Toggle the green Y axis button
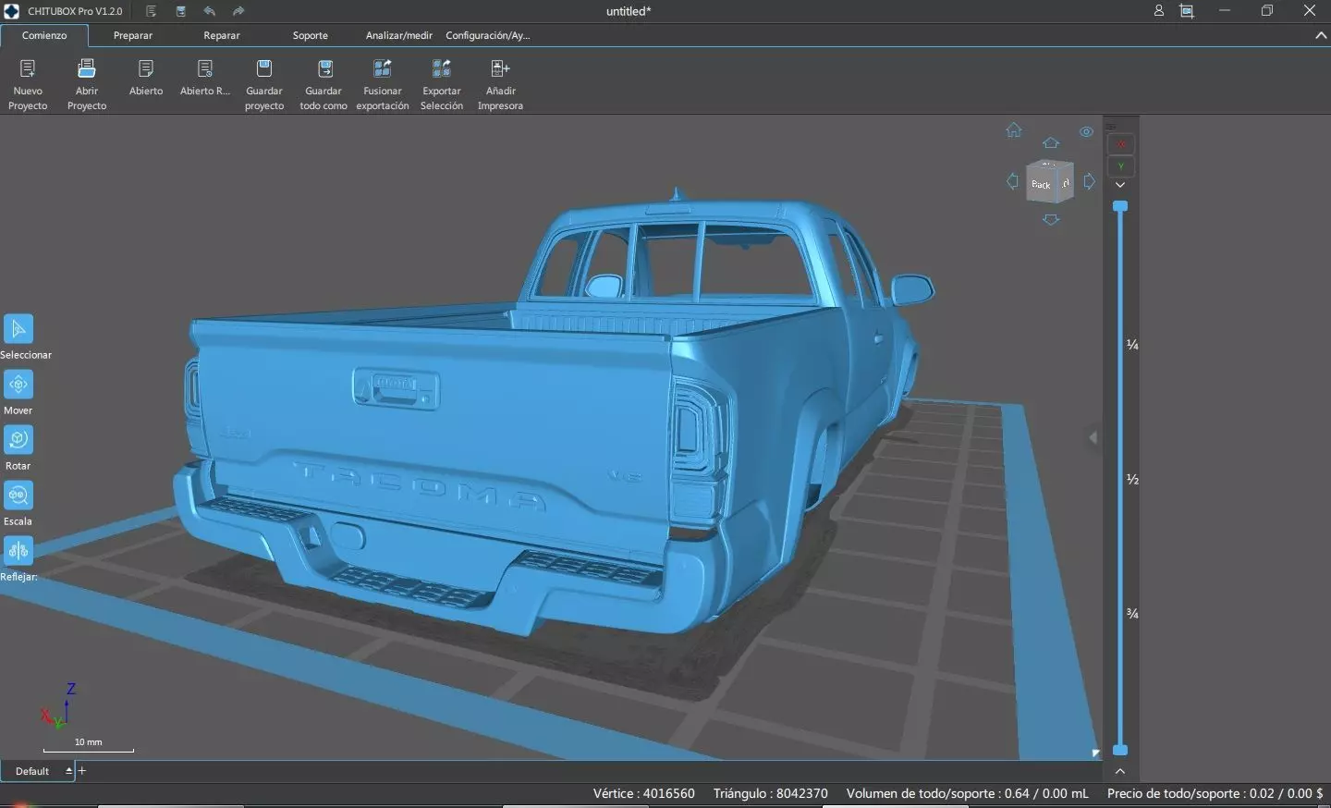1331x808 pixels. pyautogui.click(x=1121, y=166)
